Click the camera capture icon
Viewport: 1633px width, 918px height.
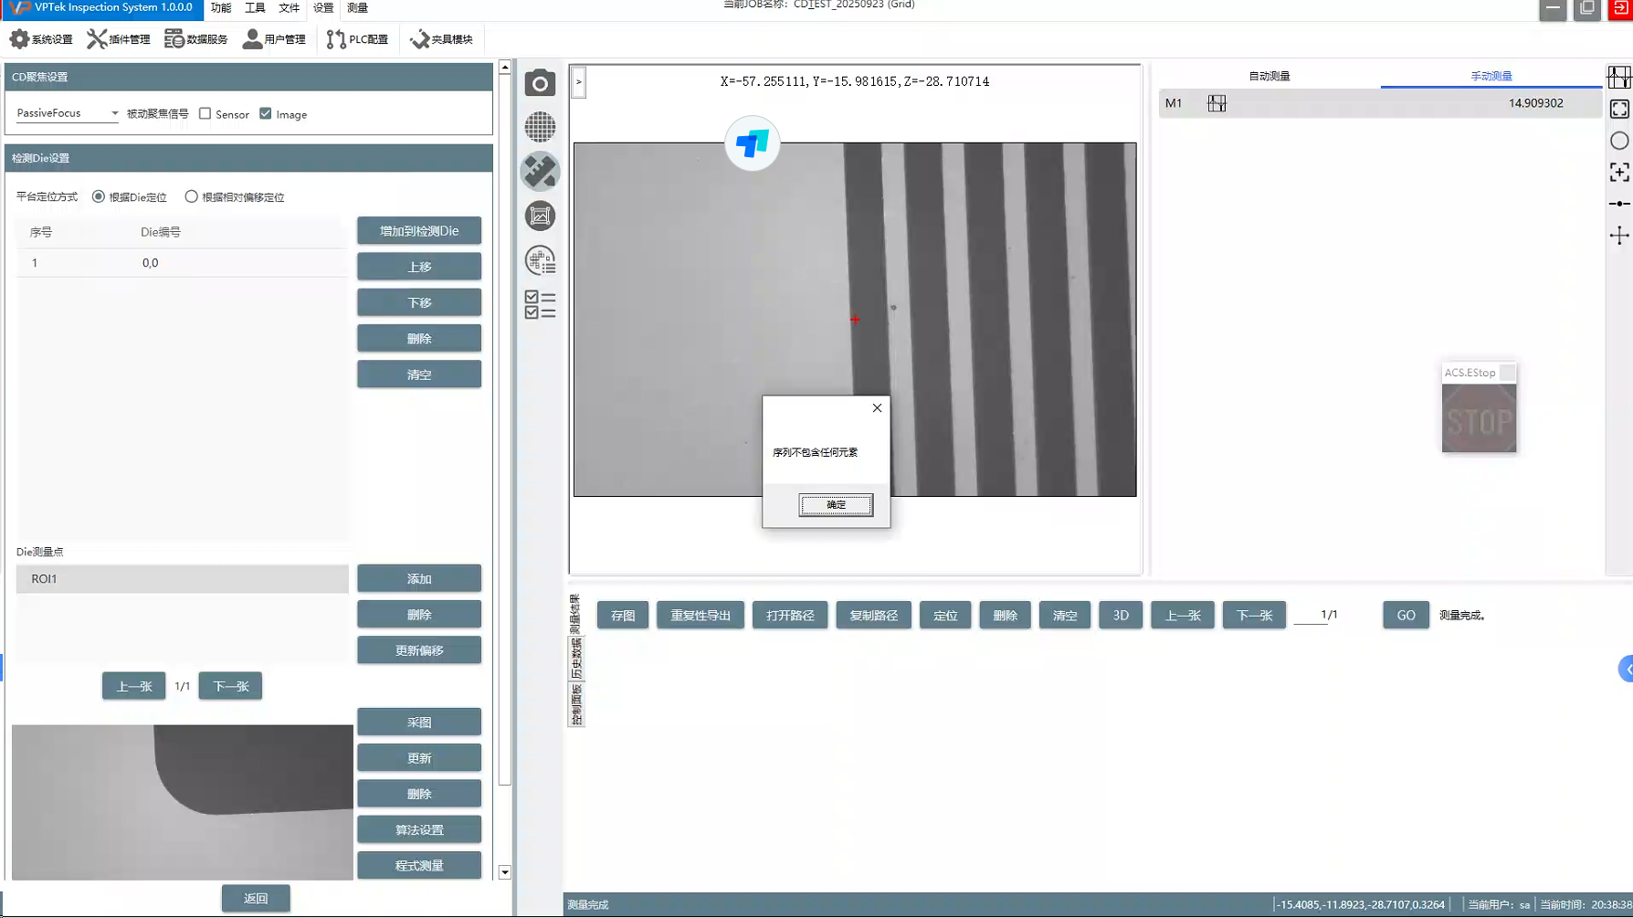pos(540,83)
